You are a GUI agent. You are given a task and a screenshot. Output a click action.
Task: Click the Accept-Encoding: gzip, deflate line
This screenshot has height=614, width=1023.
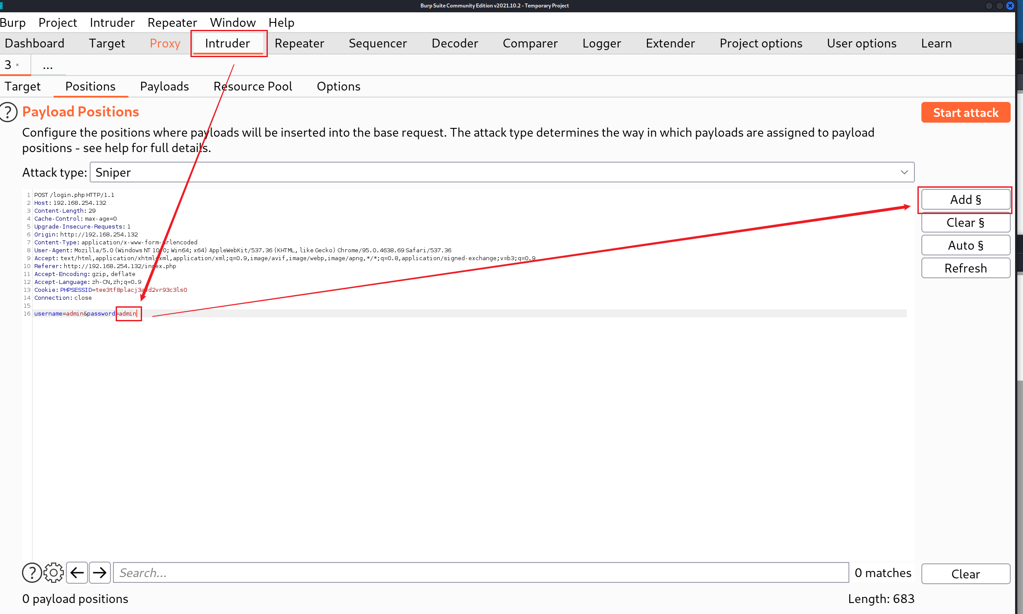(x=85, y=274)
